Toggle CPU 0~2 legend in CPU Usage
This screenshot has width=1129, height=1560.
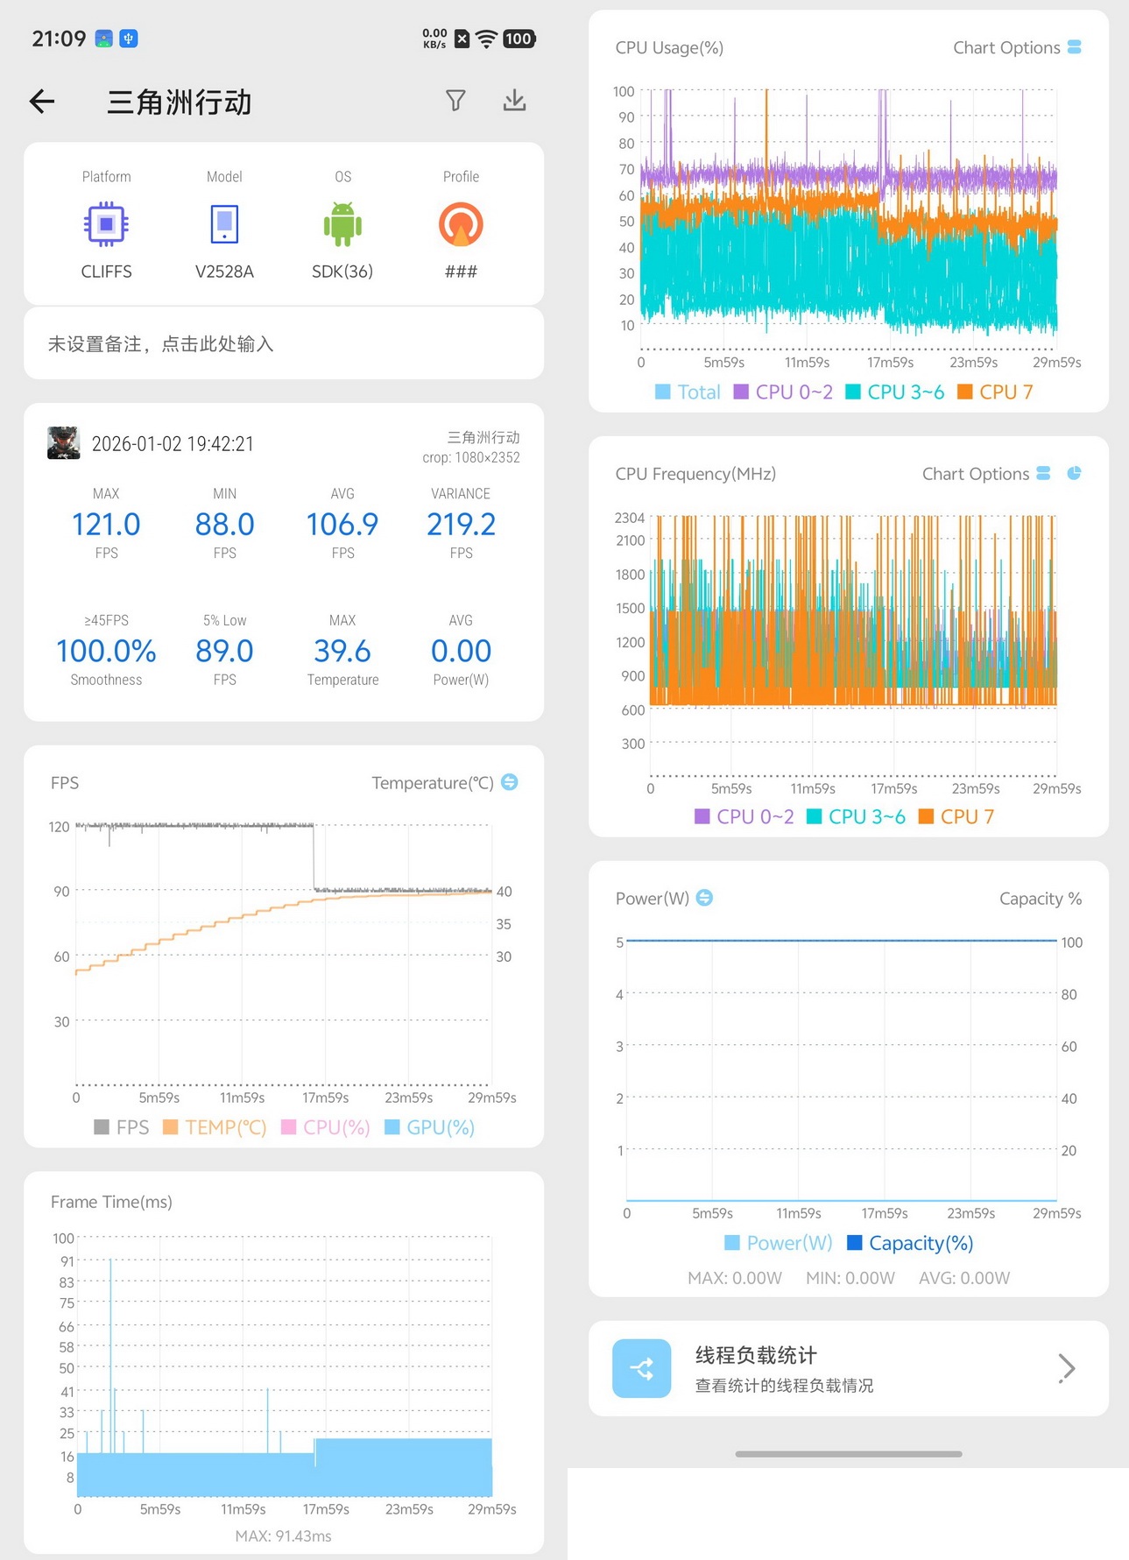pos(783,392)
